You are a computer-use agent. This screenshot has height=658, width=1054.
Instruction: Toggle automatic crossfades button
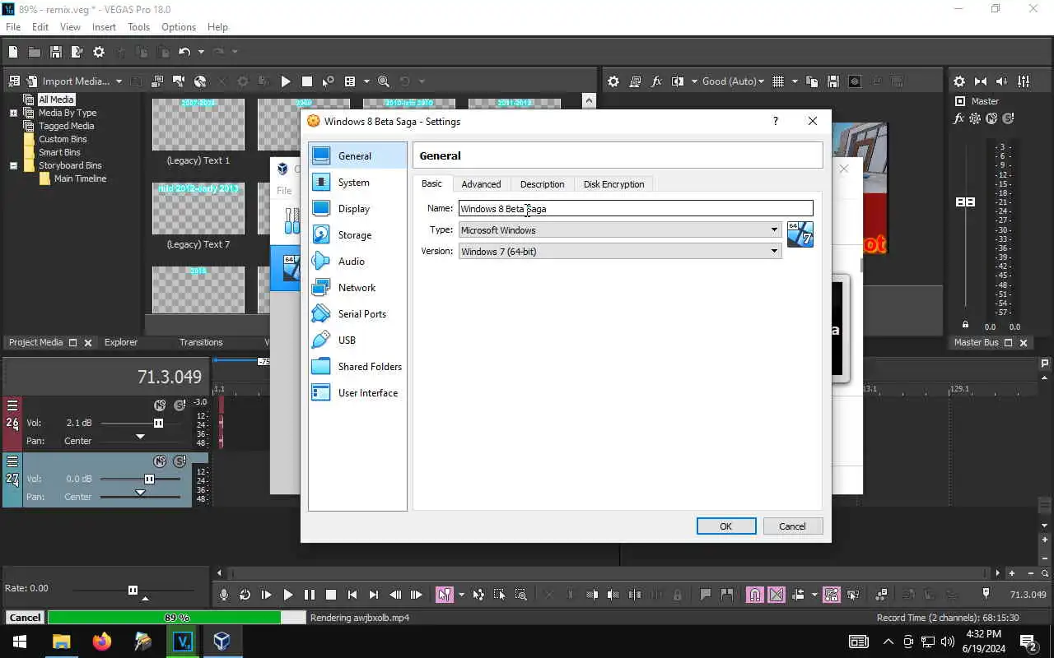tap(777, 595)
